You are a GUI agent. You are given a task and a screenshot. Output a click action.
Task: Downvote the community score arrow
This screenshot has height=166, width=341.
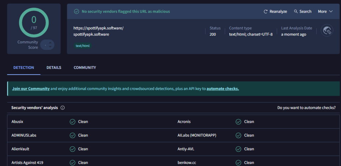pos(50,47)
